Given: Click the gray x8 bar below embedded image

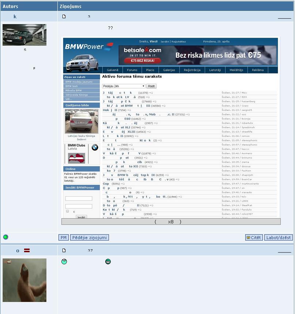Looking at the screenshot, I should pyautogui.click(x=171, y=222).
